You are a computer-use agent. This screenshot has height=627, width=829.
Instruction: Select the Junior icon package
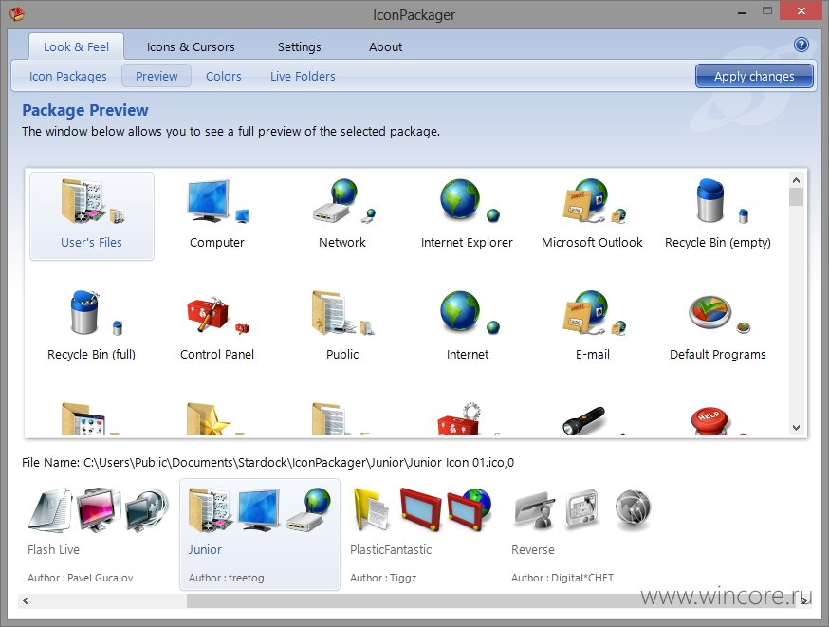(260, 534)
